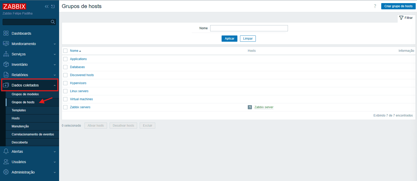The width and height of the screenshot is (417, 181).
Task: Focus the sidebar search input box
Action: 29,22
